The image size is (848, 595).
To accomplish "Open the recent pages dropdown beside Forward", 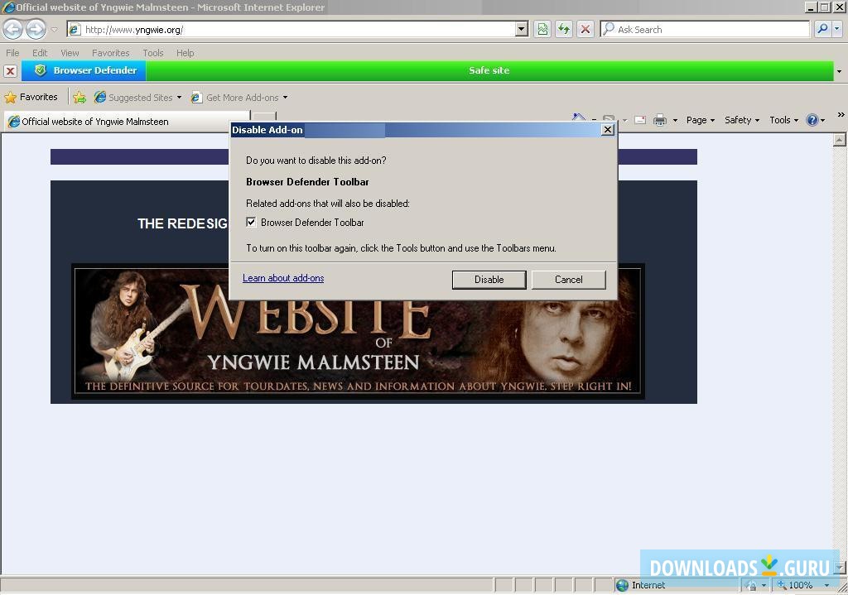I will (x=54, y=30).
